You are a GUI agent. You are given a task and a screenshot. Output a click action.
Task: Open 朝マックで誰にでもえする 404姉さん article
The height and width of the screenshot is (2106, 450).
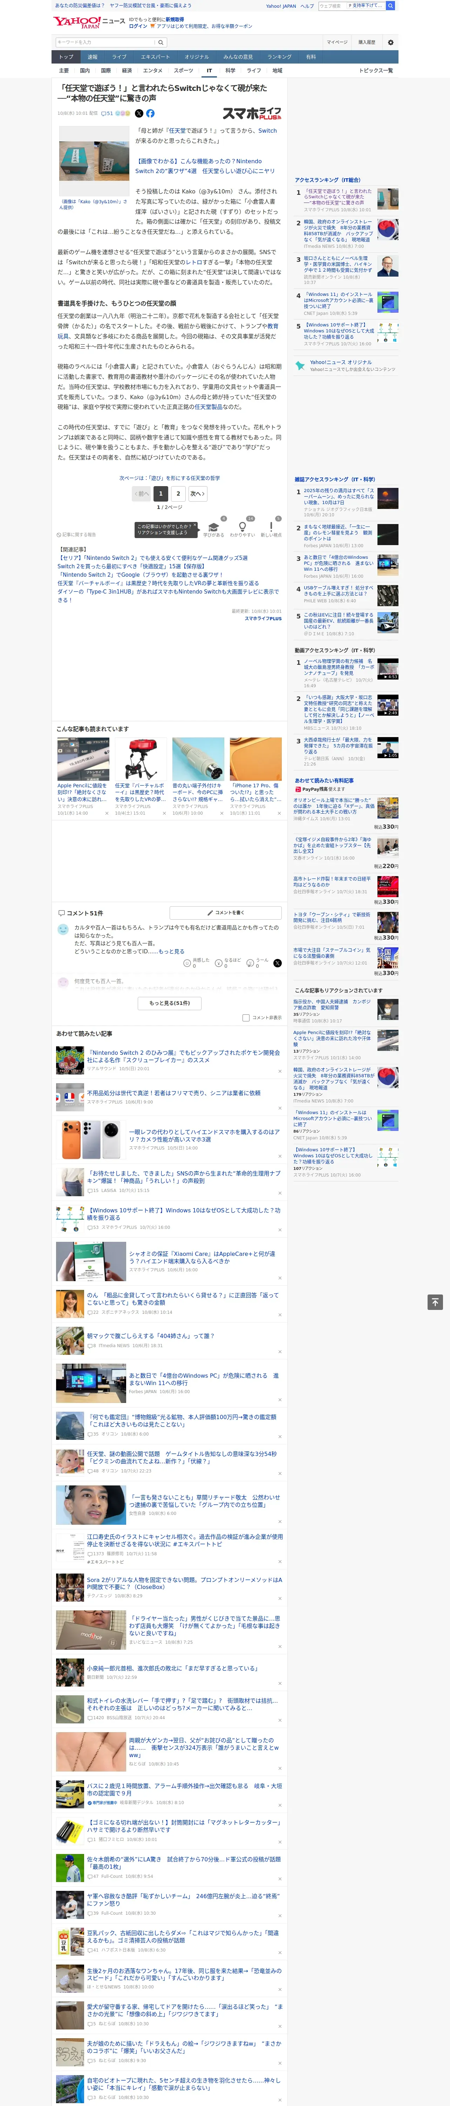pyautogui.click(x=150, y=1336)
